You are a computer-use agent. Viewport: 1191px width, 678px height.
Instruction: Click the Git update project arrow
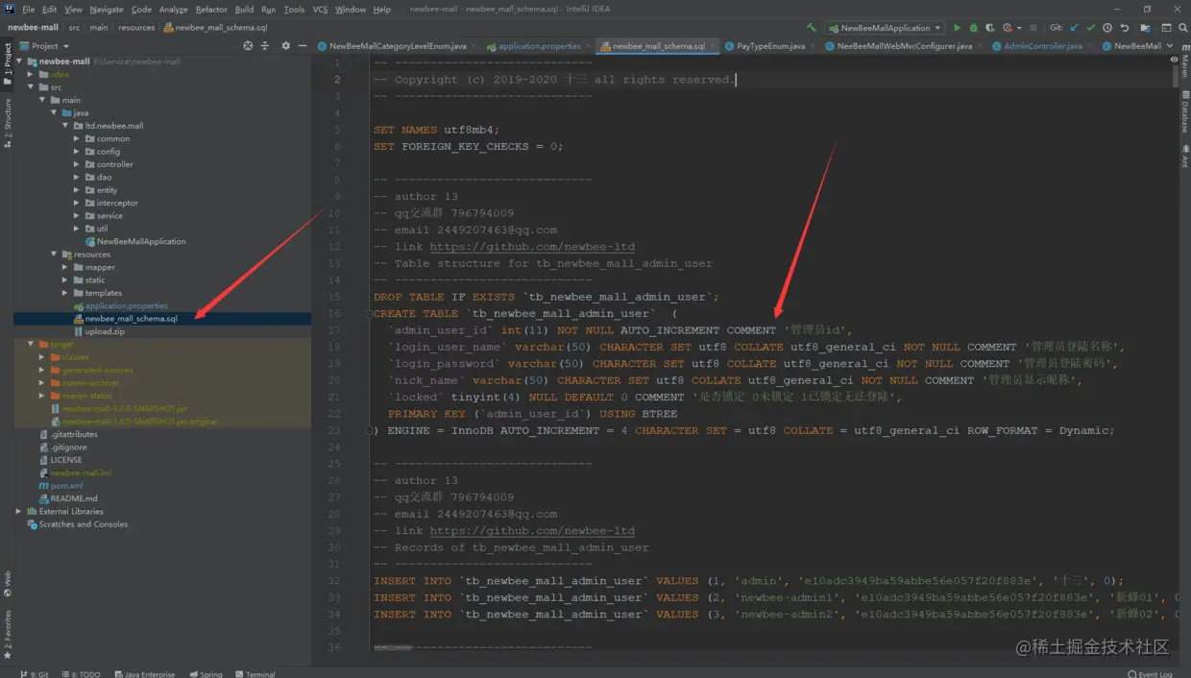point(1074,28)
